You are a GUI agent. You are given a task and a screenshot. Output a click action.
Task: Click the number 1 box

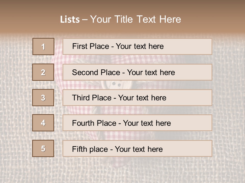(43, 47)
